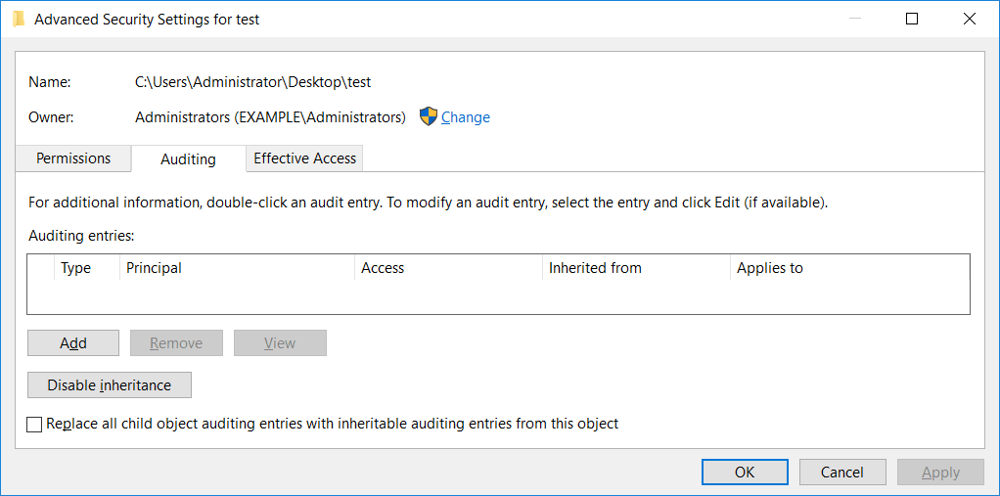Screen dimensions: 1000x496
Task: Click the owner name Administrators (EXAMPLE\Administrators)
Action: pyautogui.click(x=270, y=117)
